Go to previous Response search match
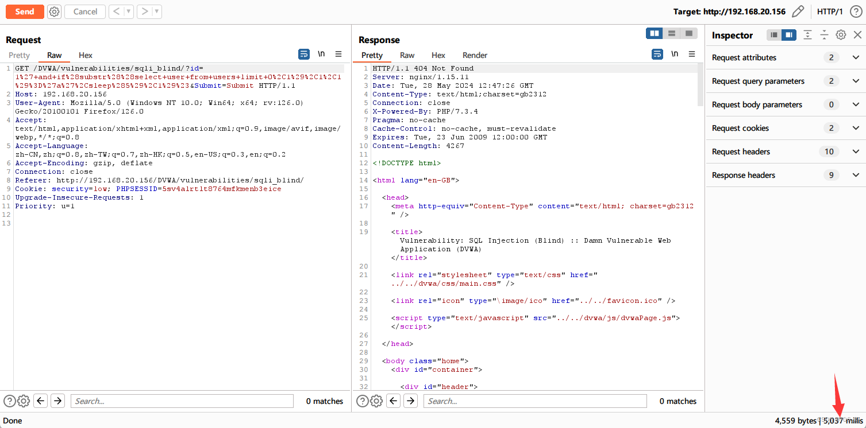 (394, 401)
